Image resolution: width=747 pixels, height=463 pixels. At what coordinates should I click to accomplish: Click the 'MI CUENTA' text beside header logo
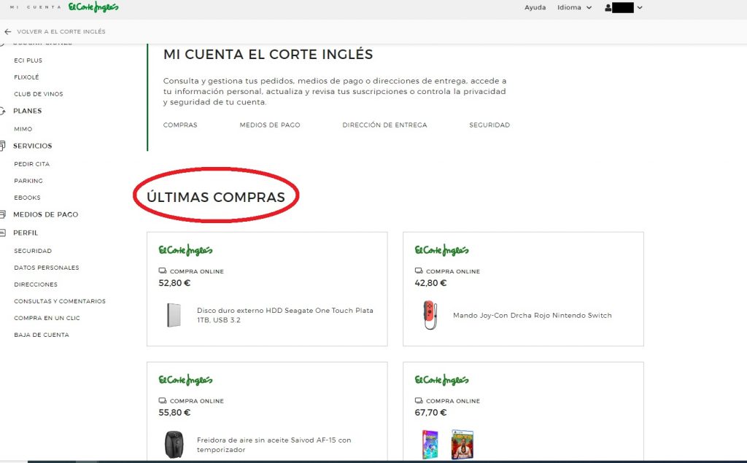pyautogui.click(x=35, y=7)
